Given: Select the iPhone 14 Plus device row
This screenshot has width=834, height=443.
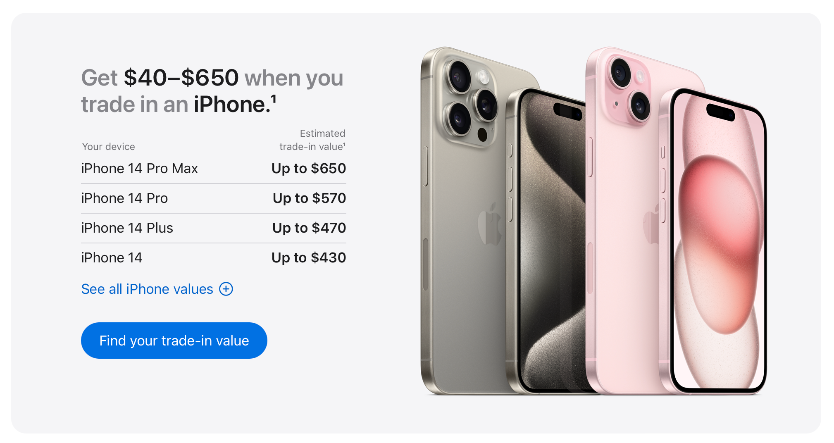Looking at the screenshot, I should point(214,228).
